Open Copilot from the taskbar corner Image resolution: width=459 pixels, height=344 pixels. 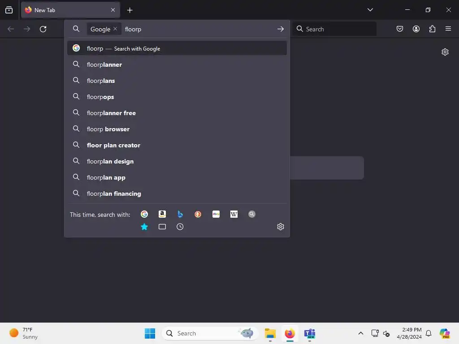[445, 333]
